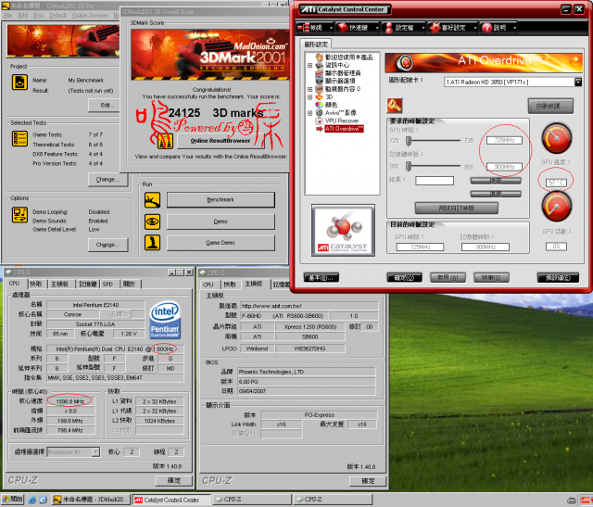The height and width of the screenshot is (507, 593).
Task: Expand the 3D tree node
Action: pos(309,97)
